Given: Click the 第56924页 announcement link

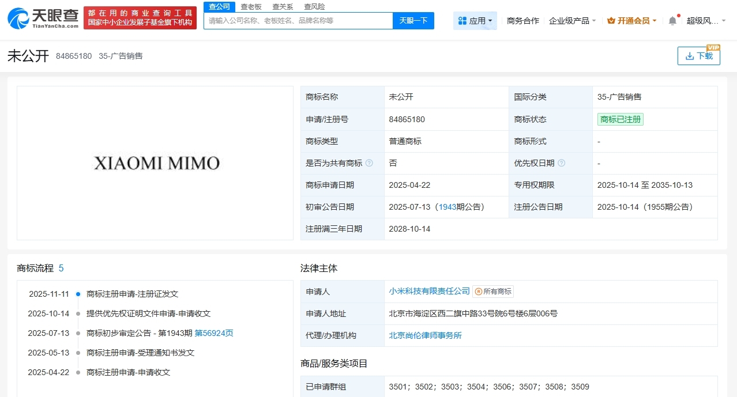Looking at the screenshot, I should tap(213, 333).
